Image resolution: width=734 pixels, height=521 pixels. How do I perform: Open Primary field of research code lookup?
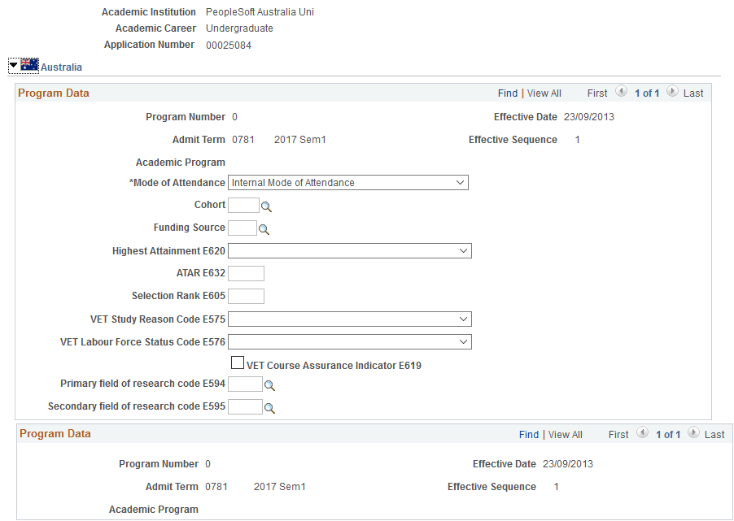[x=269, y=384]
